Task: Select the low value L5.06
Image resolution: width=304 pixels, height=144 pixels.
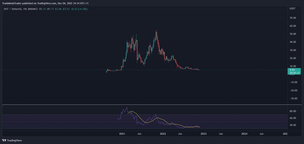Action: coord(58,9)
